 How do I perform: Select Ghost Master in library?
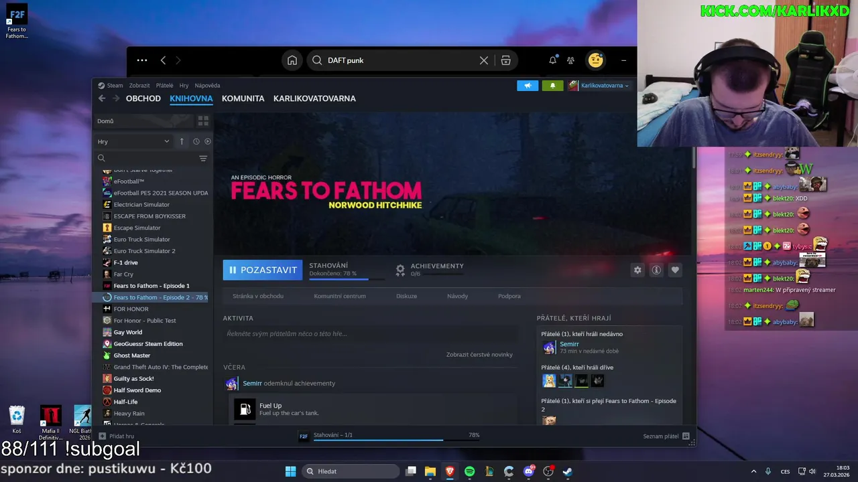click(131, 355)
